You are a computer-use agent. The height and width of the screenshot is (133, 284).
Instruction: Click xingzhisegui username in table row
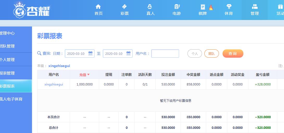54,84
